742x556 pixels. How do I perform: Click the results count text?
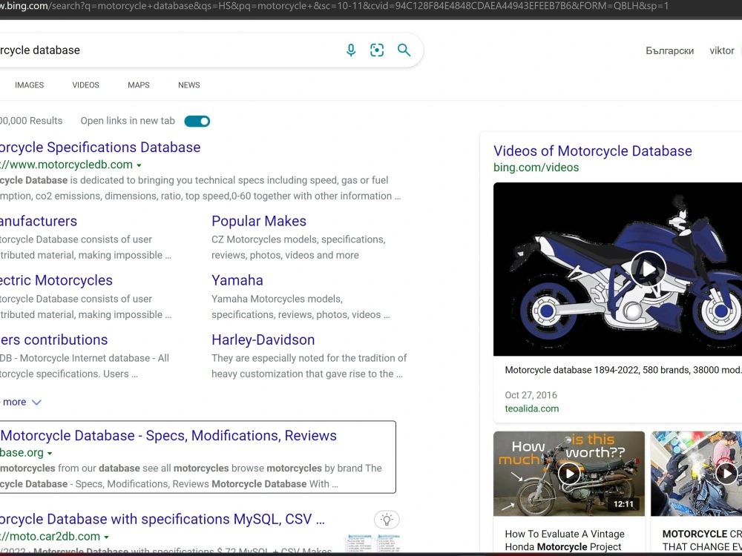click(x=31, y=121)
